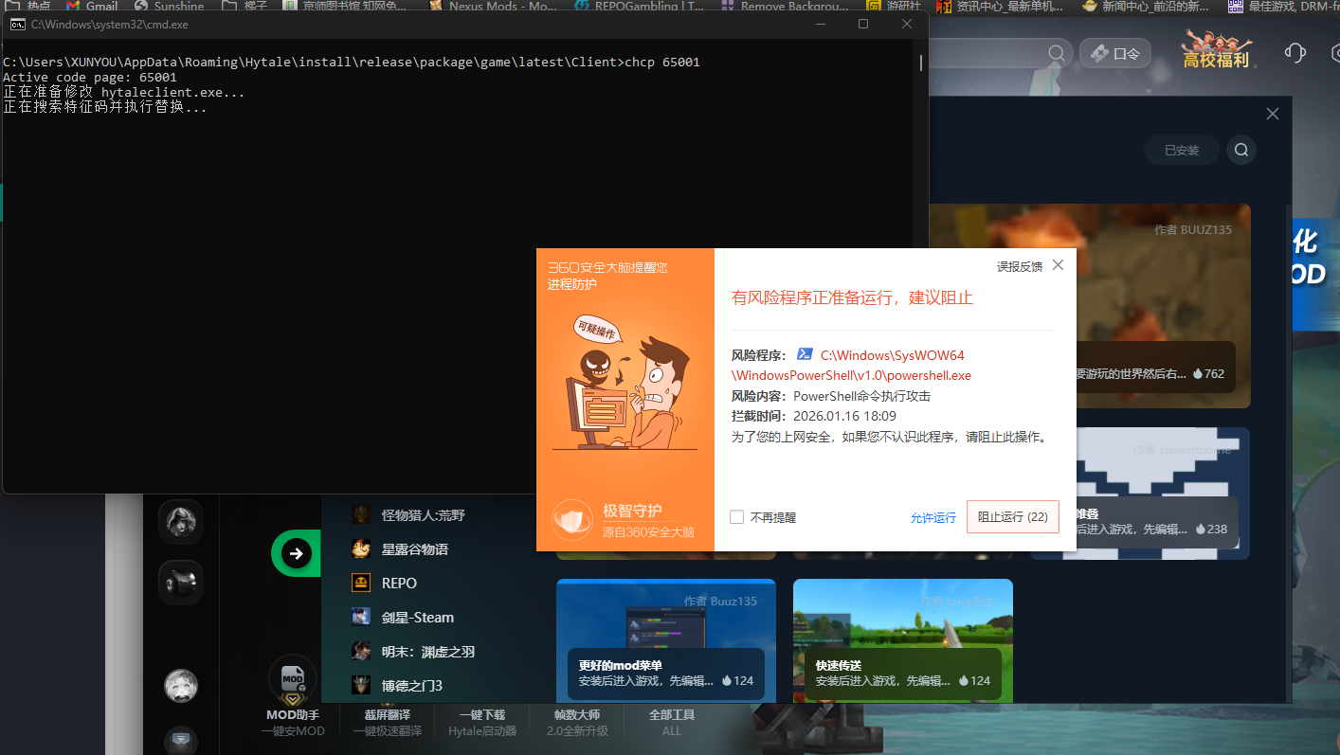1340x755 pixels.
Task: Click the 高校福利 campus benefits icon
Action: point(1215,49)
